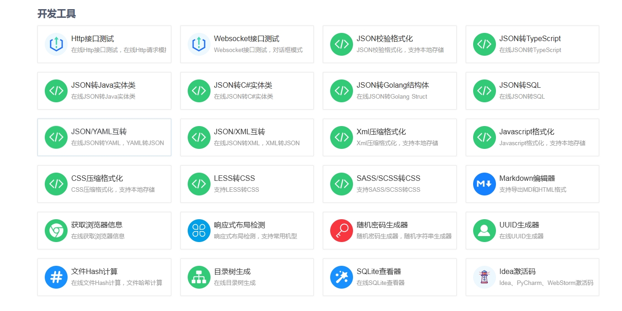
Task: Open JSON转TypeScript title link
Action: [530, 39]
